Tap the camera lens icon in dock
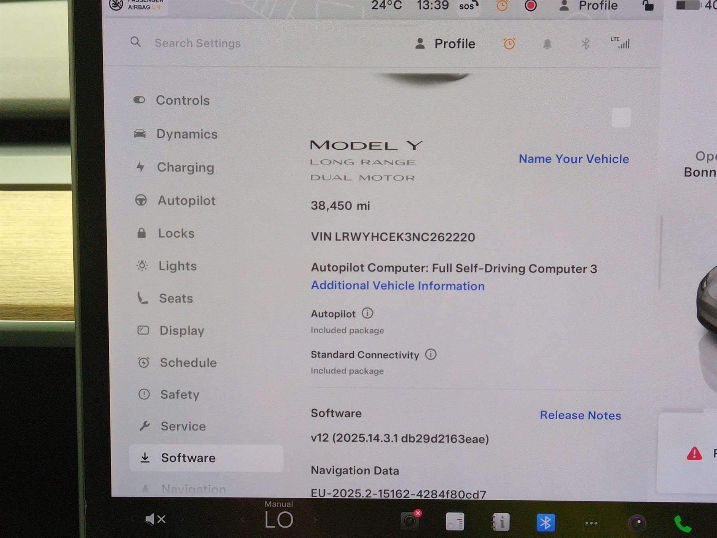717x538 pixels. tap(637, 523)
